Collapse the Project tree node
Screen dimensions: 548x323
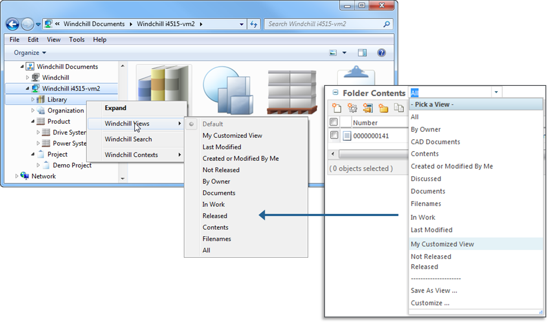tap(33, 154)
